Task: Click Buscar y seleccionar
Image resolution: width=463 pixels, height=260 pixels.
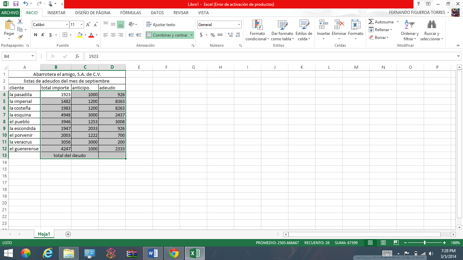Action: [431, 30]
